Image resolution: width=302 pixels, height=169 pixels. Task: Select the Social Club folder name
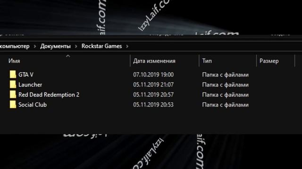tap(33, 105)
